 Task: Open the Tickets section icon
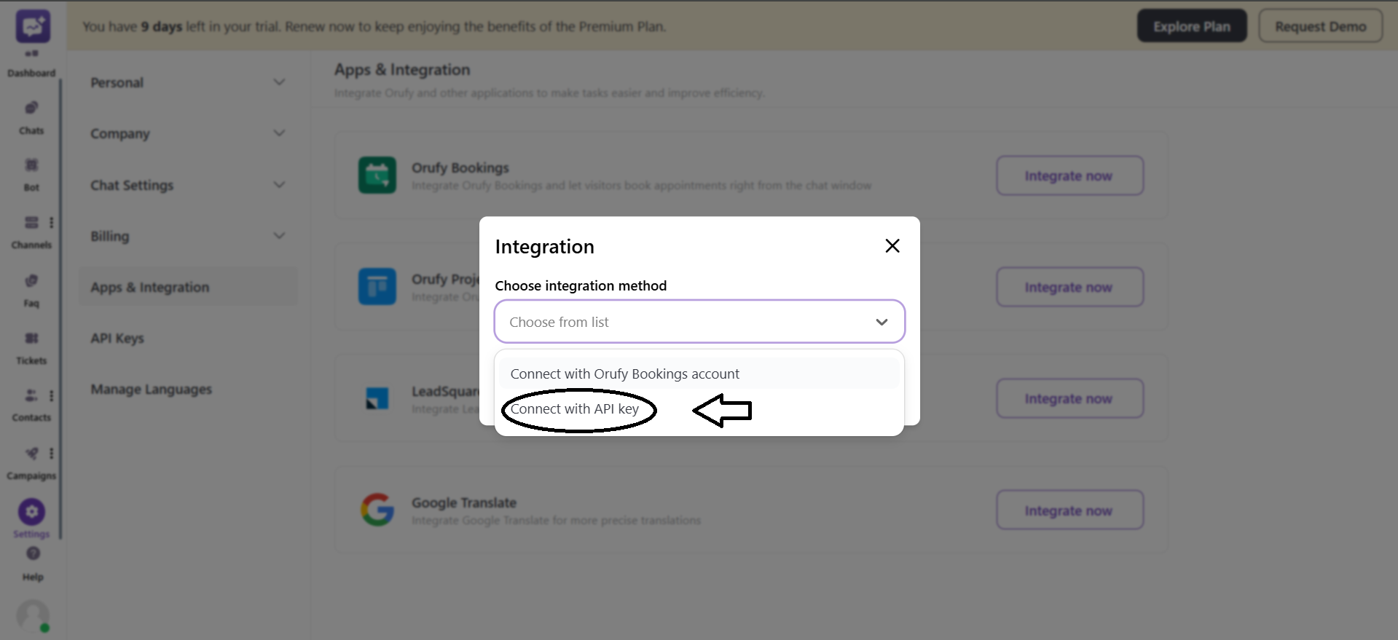click(x=31, y=338)
